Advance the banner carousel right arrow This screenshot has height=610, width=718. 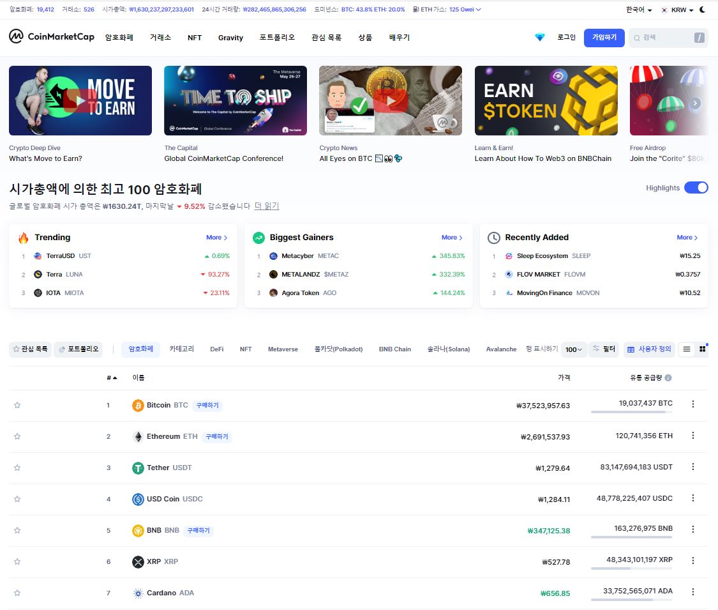pos(696,103)
